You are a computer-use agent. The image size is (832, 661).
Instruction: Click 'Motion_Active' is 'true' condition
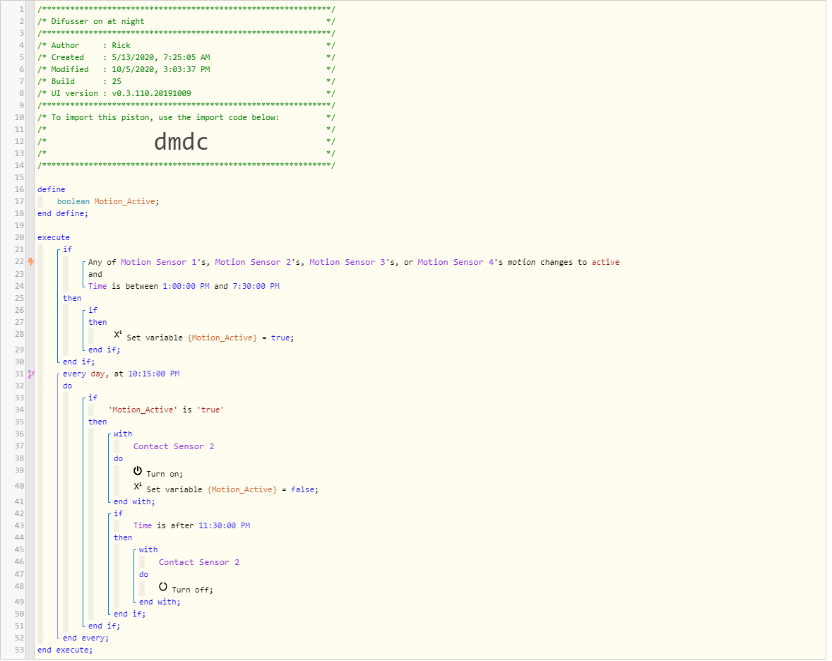(166, 410)
